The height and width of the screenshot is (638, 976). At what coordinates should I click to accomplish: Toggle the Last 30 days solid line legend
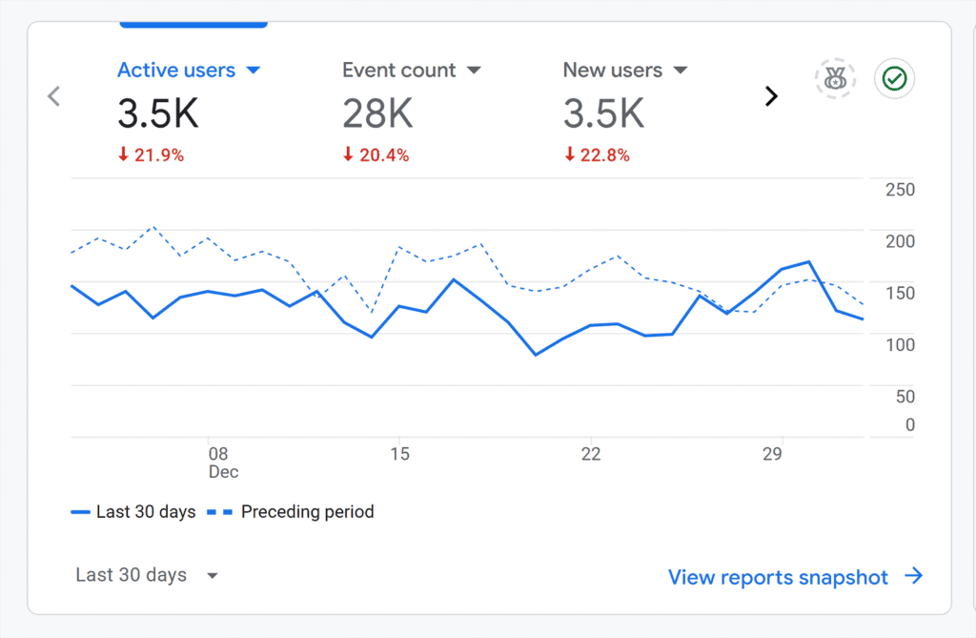[133, 512]
